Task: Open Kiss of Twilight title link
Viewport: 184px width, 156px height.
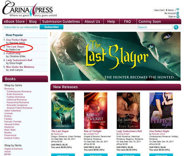Action: click(93, 131)
